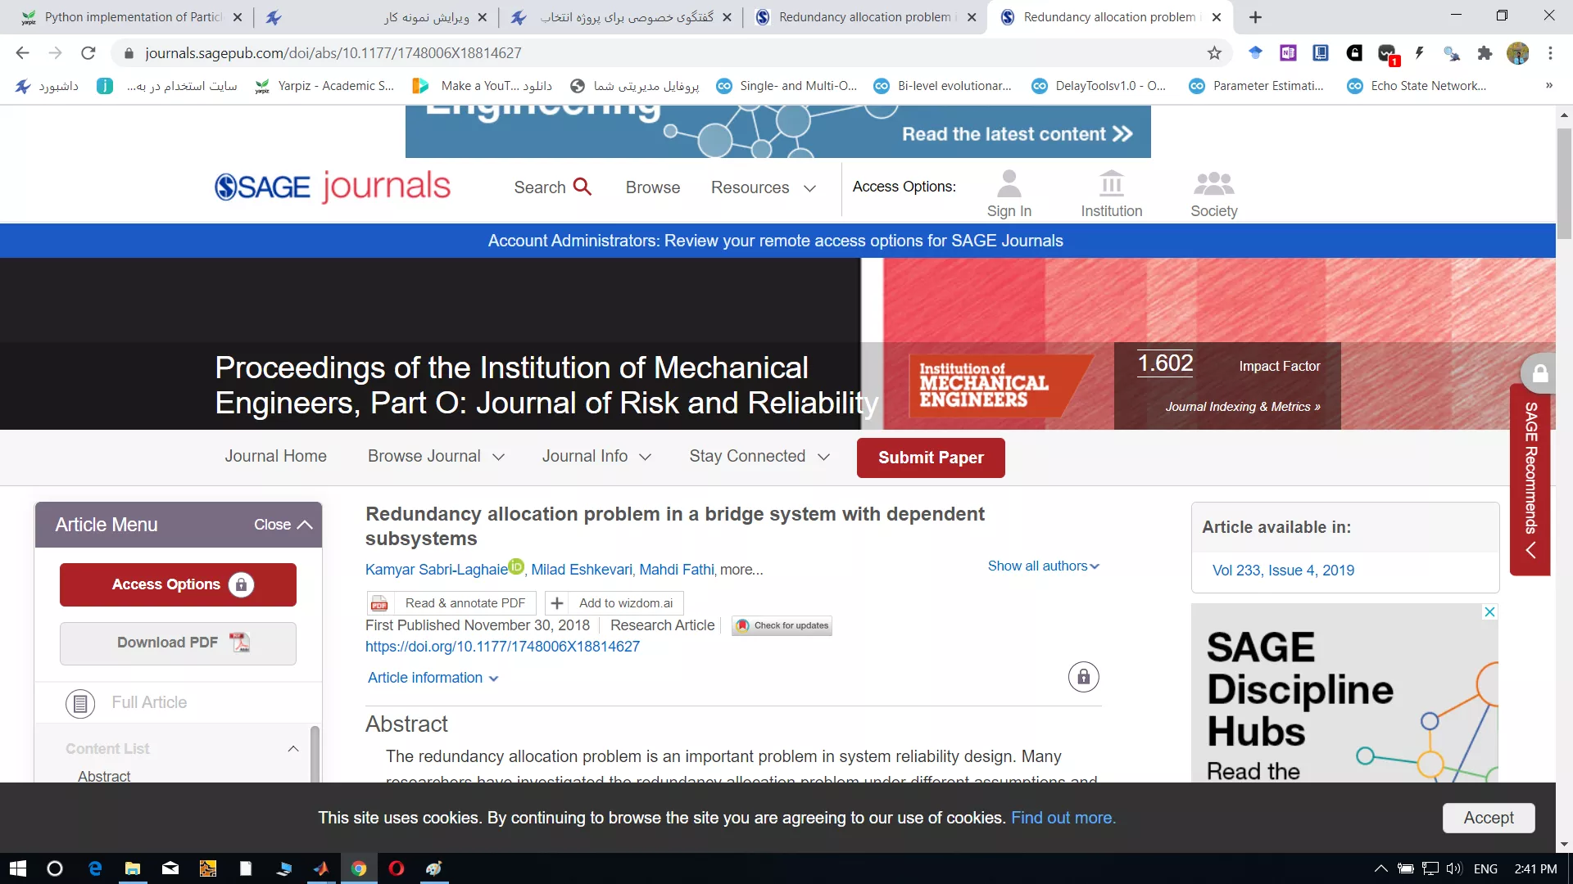Expand Show all authors

(x=1043, y=566)
